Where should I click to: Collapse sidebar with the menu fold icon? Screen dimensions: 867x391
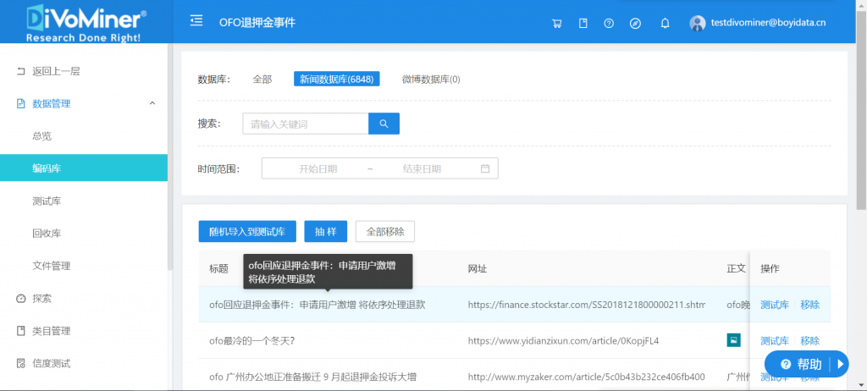tap(196, 21)
